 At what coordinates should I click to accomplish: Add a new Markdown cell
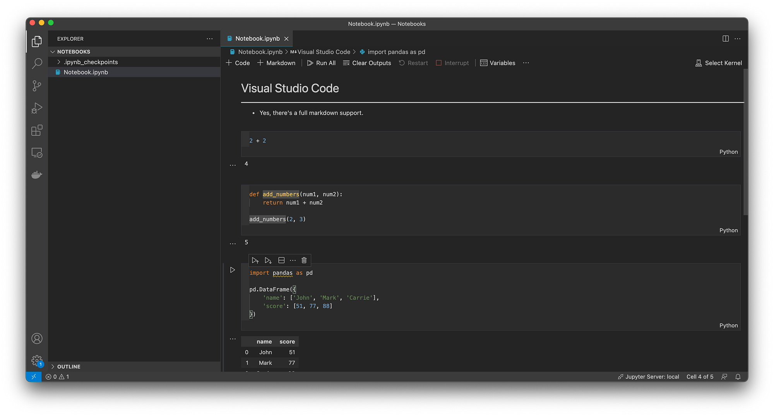(x=276, y=63)
